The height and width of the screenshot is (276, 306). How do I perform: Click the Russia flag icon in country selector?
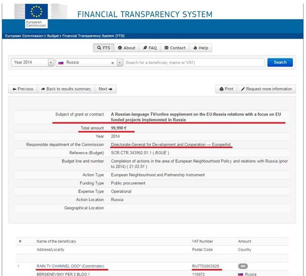[61, 62]
